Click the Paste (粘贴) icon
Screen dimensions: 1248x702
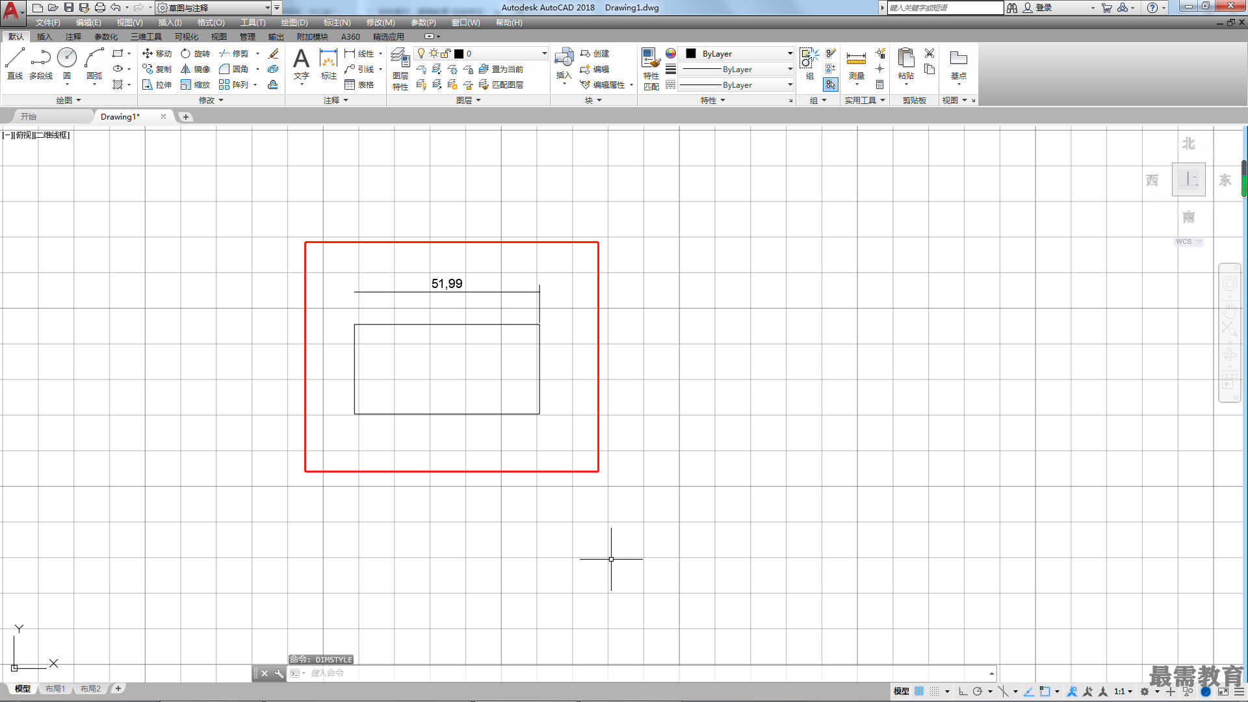[x=906, y=63]
